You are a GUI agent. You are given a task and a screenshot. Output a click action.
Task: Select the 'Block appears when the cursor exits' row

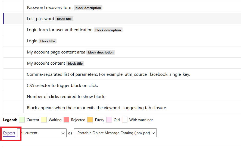[122, 108]
